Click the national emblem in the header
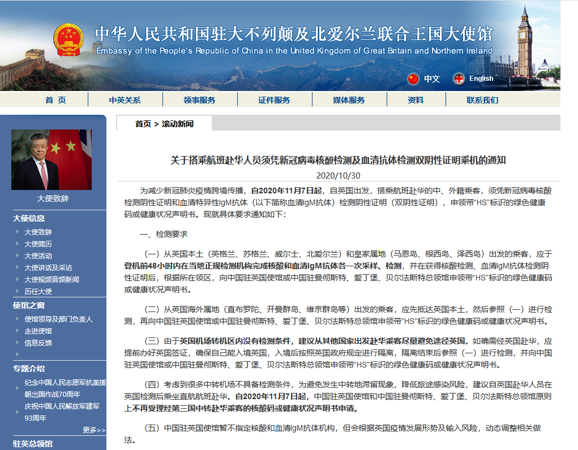Screen dimensions: 578x450 coord(68,40)
